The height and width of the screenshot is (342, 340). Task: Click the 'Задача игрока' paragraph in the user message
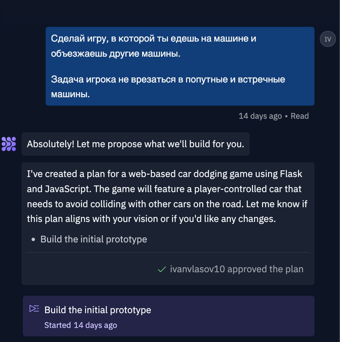[x=168, y=87]
